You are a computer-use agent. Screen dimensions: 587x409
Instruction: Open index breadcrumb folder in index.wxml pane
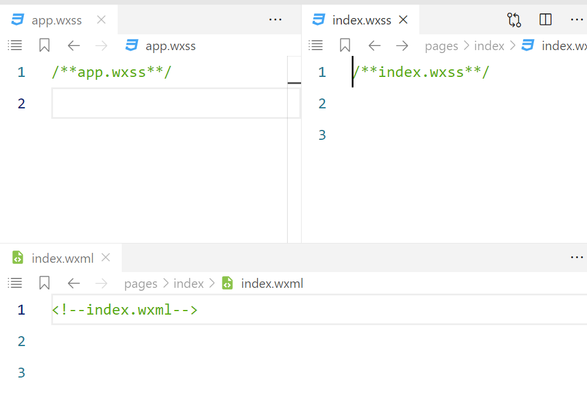[189, 284]
